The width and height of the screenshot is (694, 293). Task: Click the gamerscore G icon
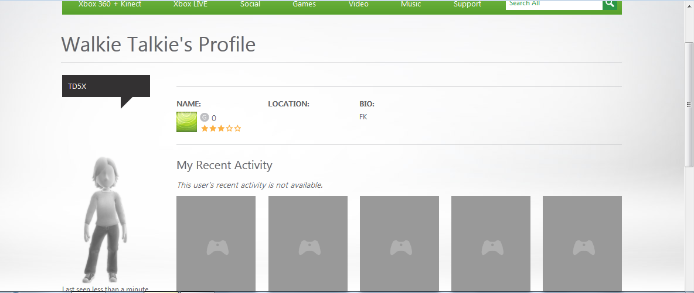point(204,117)
